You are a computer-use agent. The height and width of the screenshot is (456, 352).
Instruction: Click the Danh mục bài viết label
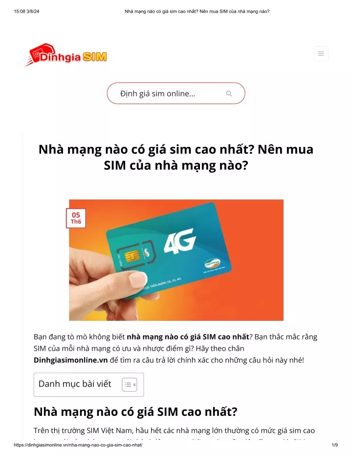point(75,384)
